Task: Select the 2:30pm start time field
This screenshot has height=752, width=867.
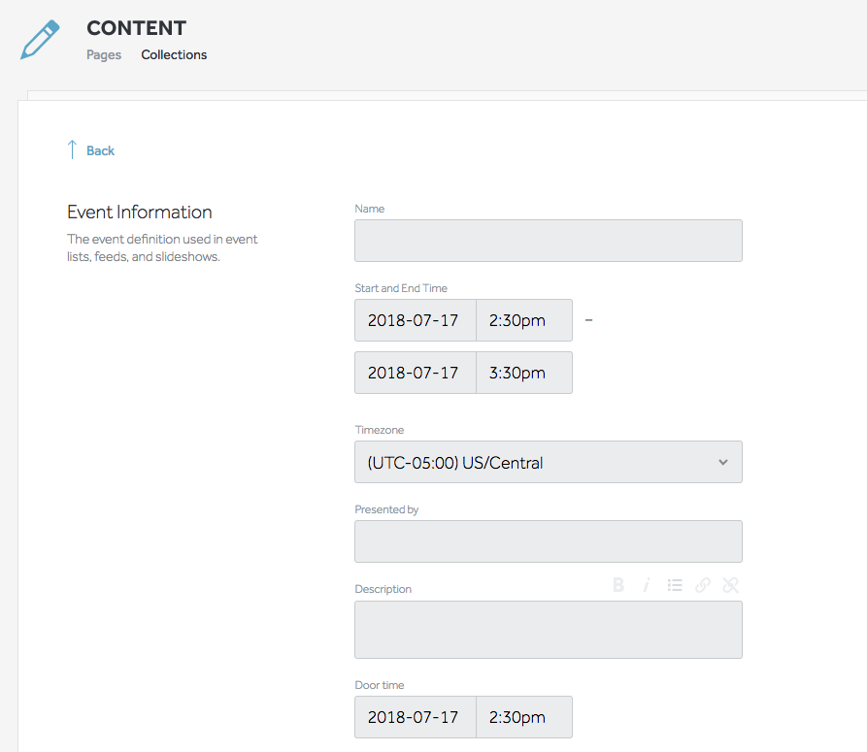Action: pos(523,320)
